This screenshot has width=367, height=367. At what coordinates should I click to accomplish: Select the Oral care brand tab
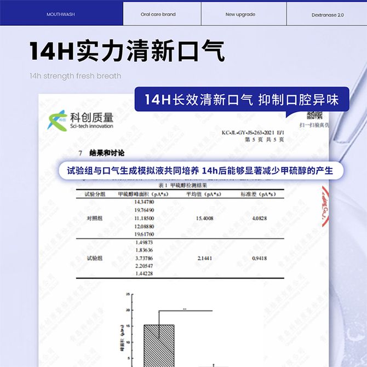(x=162, y=15)
